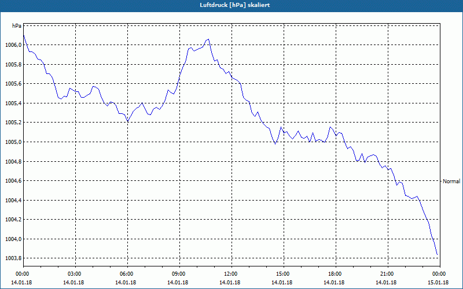Click the chart title "Luftdruck [hPa] skaliert"
The image size is (463, 289).
point(234,5)
